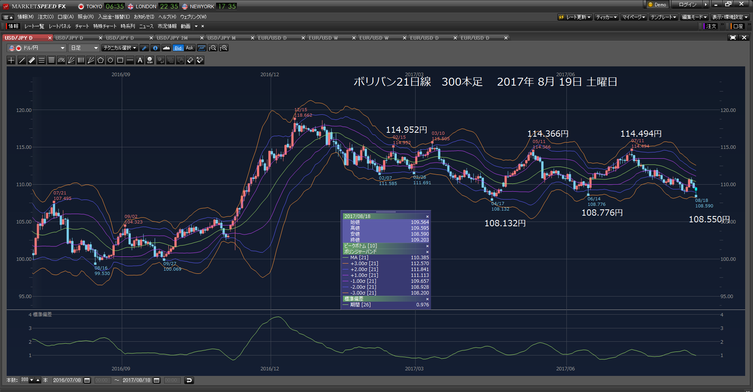Select the vertical cycle lines tool
Screen dimensions: 753x392
[81, 60]
